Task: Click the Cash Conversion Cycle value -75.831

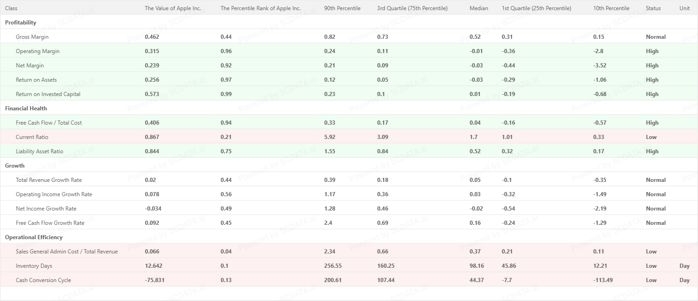Action: pyautogui.click(x=154, y=280)
